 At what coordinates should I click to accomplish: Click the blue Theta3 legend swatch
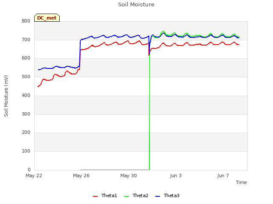pos(157,196)
